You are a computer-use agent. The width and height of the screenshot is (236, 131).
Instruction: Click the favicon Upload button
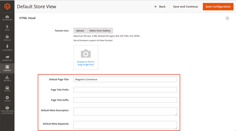coord(80,31)
